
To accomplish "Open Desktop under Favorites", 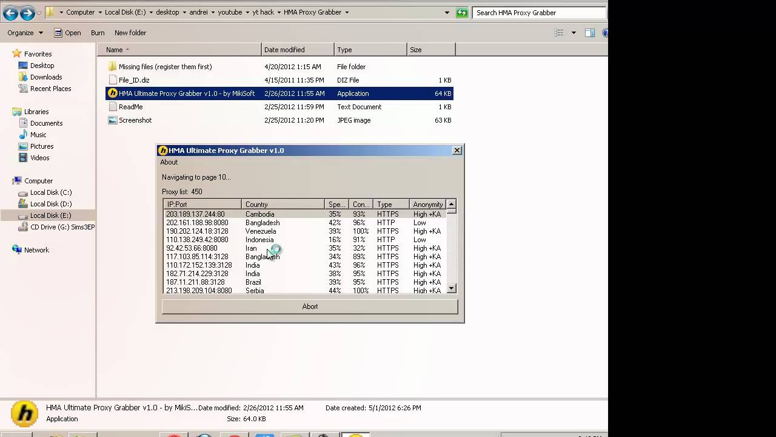I will pyautogui.click(x=42, y=66).
